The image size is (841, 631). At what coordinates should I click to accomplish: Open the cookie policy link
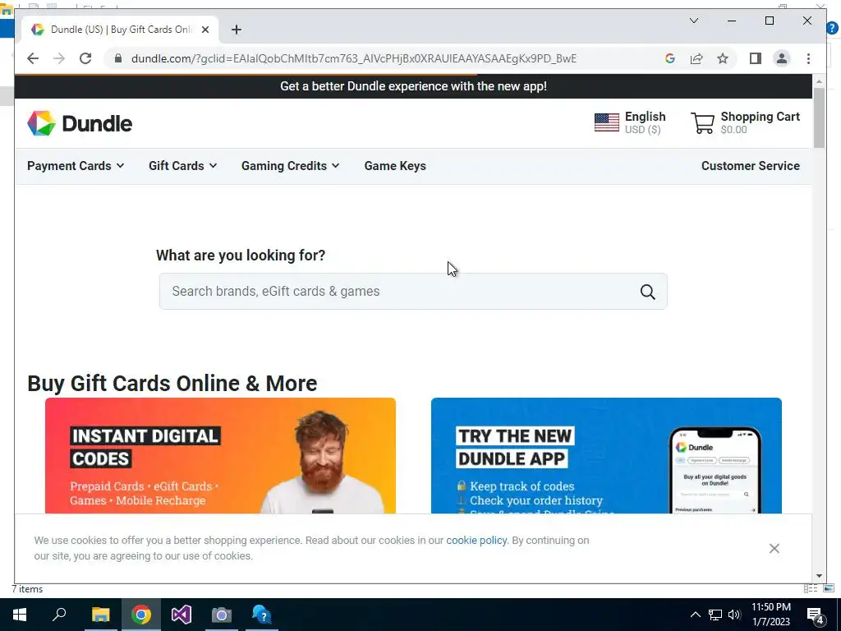(476, 541)
